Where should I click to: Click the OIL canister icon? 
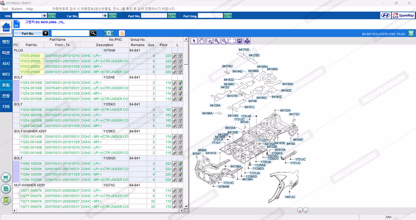16,24
